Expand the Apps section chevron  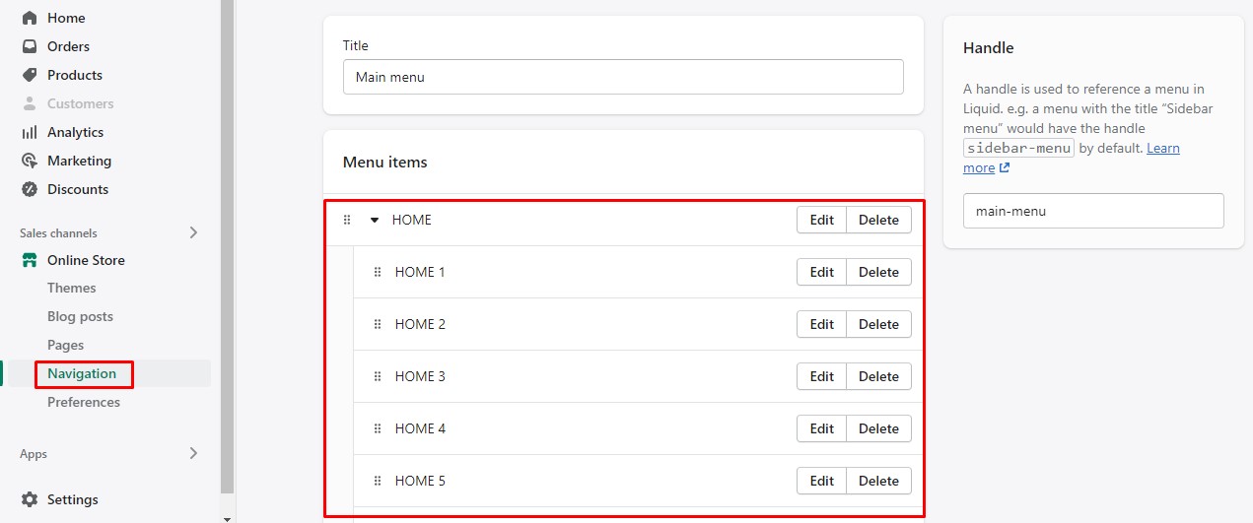pos(193,453)
